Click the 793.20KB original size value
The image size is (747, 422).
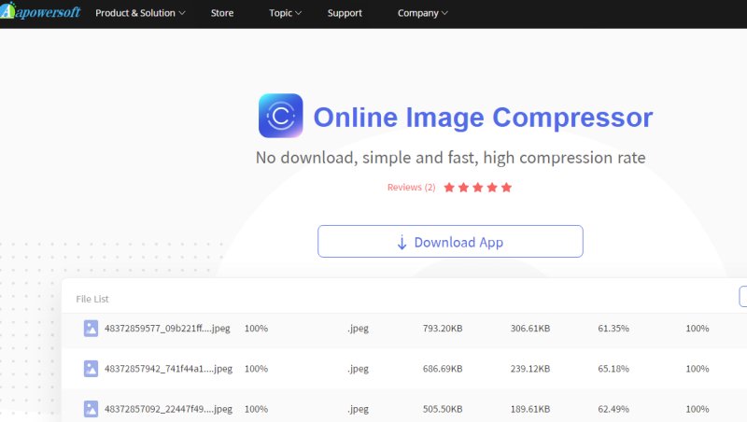(x=443, y=328)
